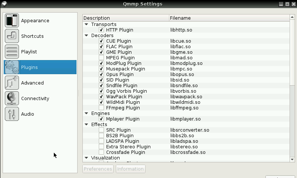This screenshot has width=297, height=178.
Task: Select the Shortcuts label in sidebar
Action: 32,36
